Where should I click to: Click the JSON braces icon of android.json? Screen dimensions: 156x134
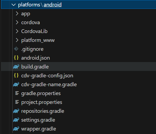click(16, 57)
